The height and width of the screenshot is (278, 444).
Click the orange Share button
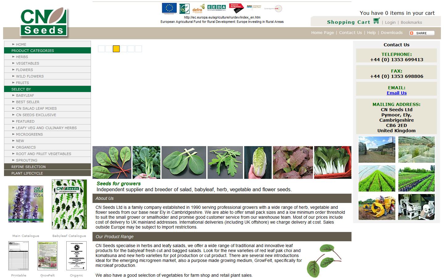coord(421,33)
